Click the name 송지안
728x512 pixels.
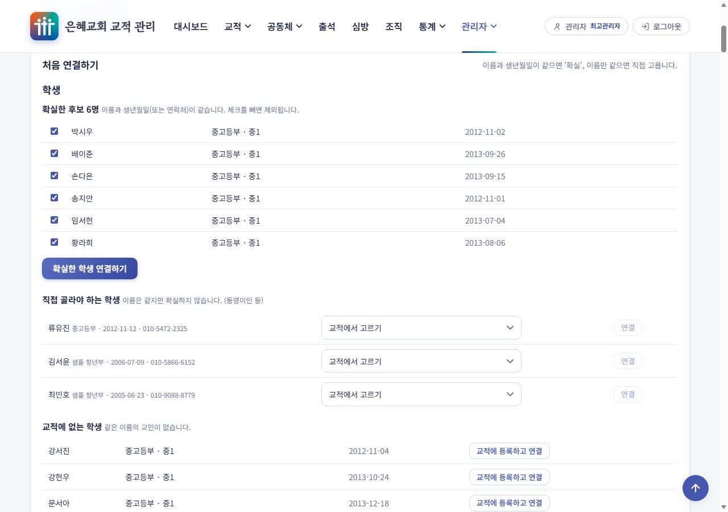pyautogui.click(x=82, y=199)
